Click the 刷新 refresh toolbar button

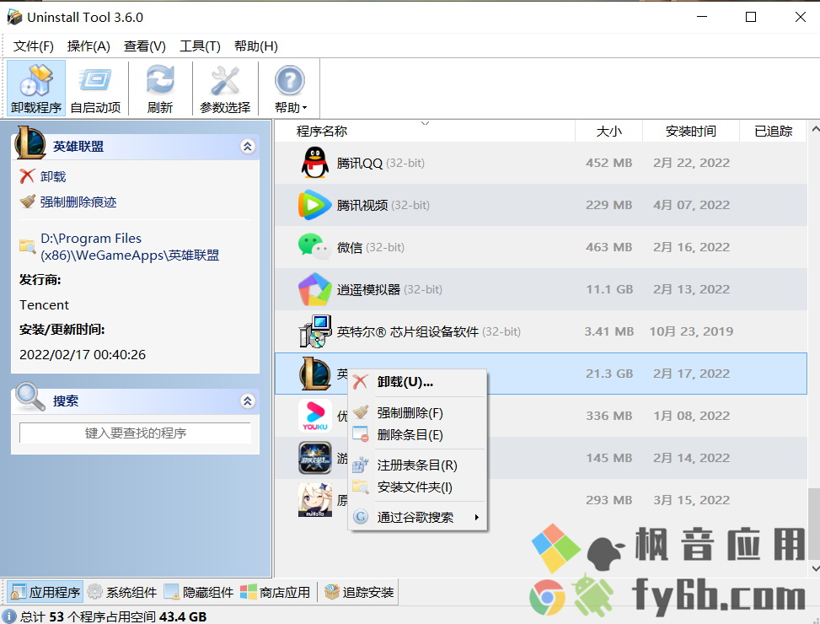[160, 88]
